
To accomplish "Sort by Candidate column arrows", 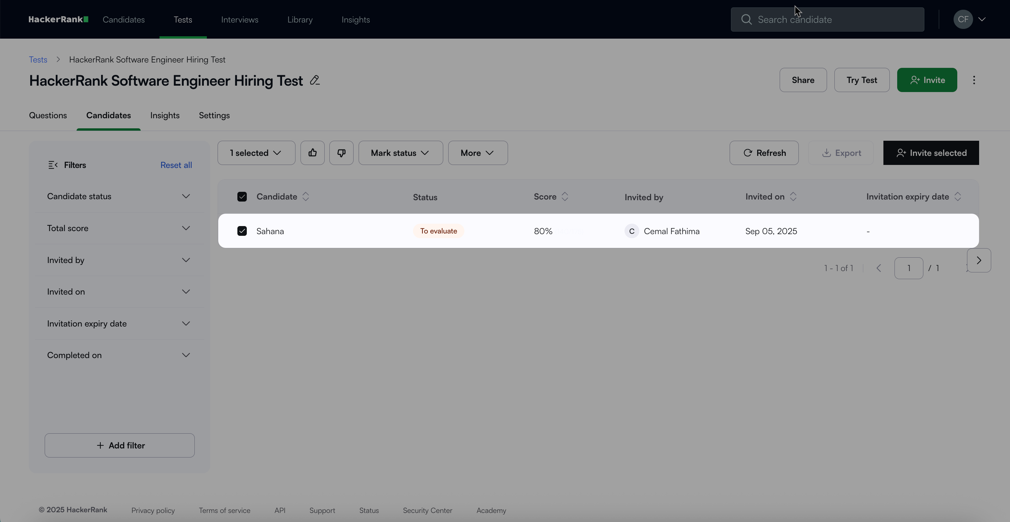I will pos(306,197).
